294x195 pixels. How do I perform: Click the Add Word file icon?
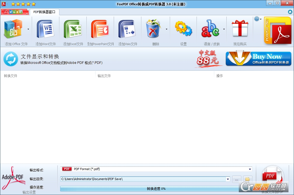point(45,29)
